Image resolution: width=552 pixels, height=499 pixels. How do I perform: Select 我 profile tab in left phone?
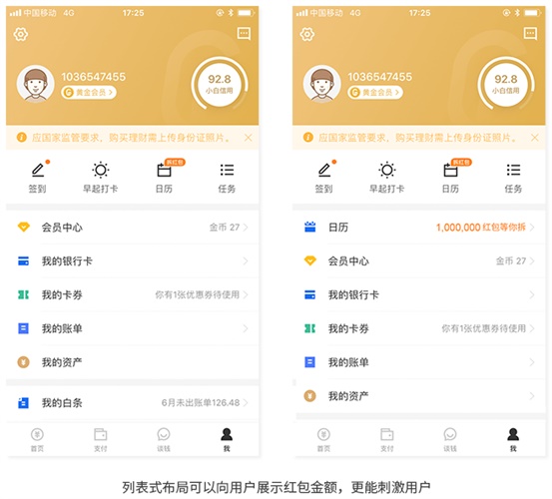227,440
